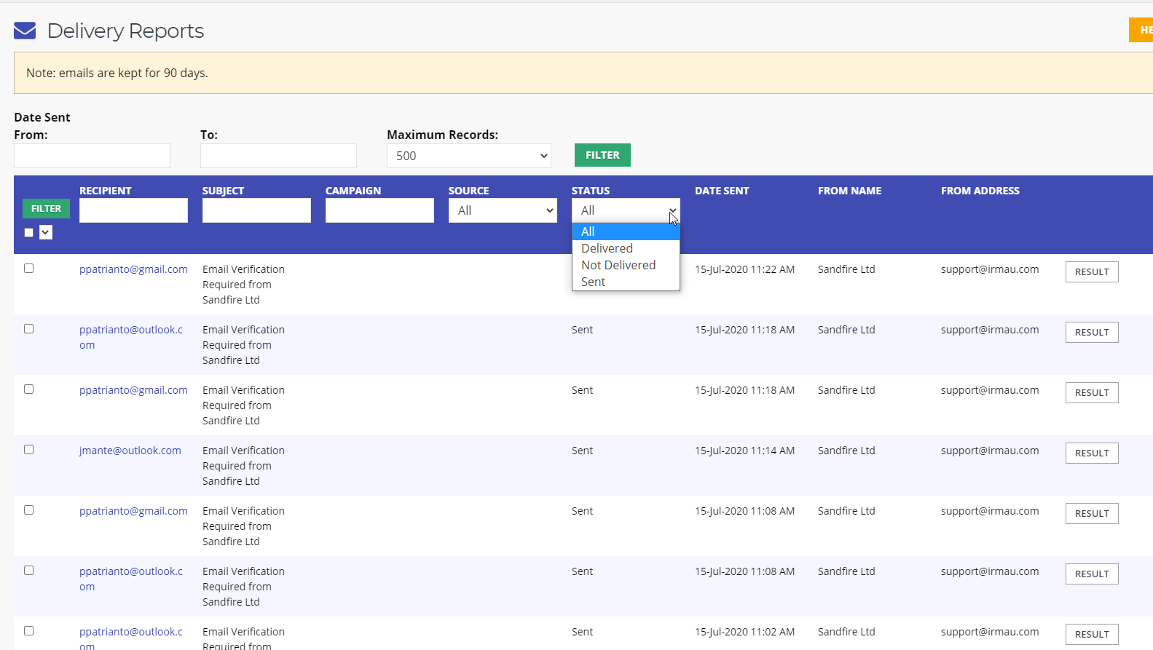Open ppatrianto@gmail.com link sent 11:18 AM
The height and width of the screenshot is (650, 1153).
[x=133, y=390]
